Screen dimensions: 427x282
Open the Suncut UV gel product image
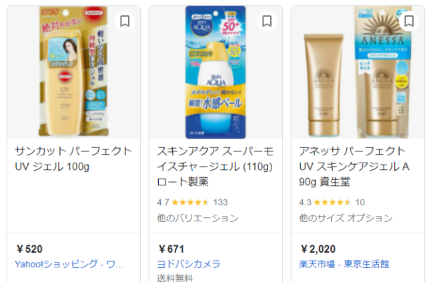(73, 72)
